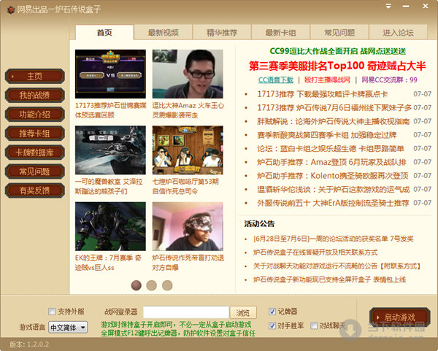Open news 17173推荐 下载最强攻略评卡牌赢点卡
This screenshot has height=351, width=438.
[323, 94]
